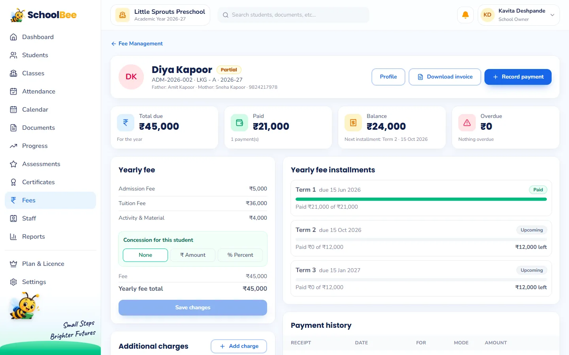Focus the Search students, documents field
Viewport: 569px width, 355px height.
294,15
